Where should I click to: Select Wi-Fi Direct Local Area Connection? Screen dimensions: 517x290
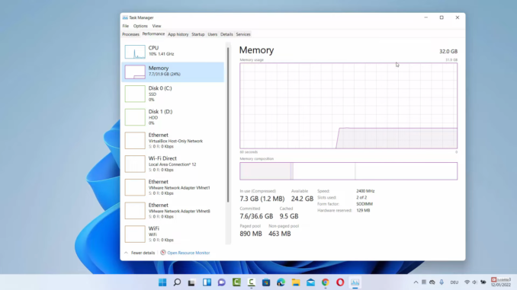click(x=173, y=164)
